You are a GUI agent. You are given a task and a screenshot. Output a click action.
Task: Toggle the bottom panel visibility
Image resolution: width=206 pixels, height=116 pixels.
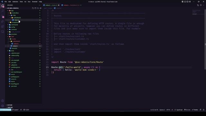(185, 2)
